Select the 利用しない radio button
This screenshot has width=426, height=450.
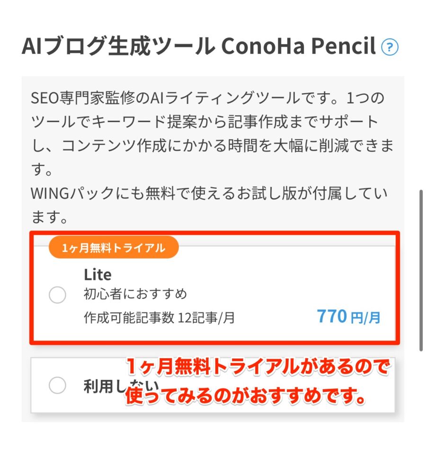[x=57, y=386]
